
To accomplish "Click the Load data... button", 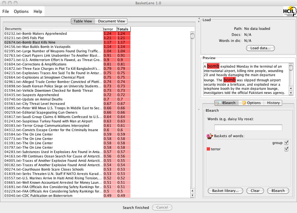I will [x=260, y=48].
